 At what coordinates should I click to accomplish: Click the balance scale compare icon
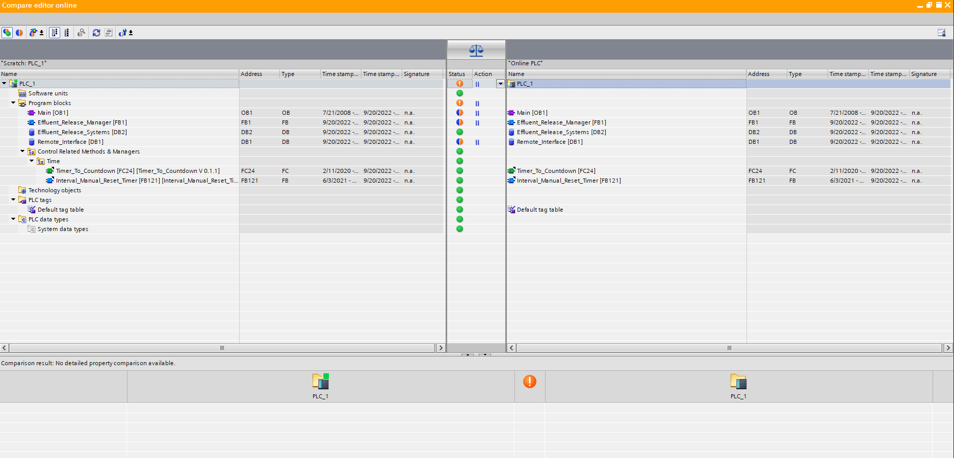click(476, 50)
